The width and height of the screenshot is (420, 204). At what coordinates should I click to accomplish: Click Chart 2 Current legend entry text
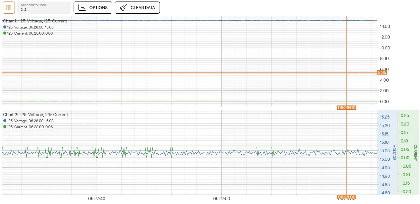30,127
